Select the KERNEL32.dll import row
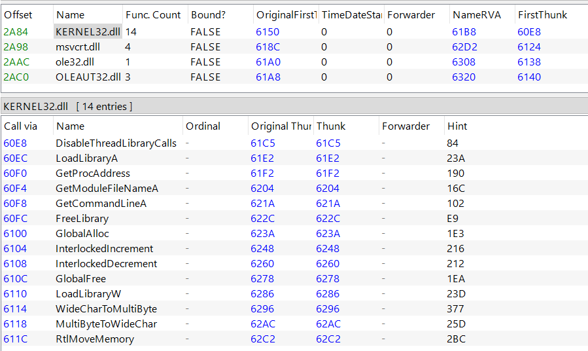This screenshot has height=351, width=588. coord(294,32)
